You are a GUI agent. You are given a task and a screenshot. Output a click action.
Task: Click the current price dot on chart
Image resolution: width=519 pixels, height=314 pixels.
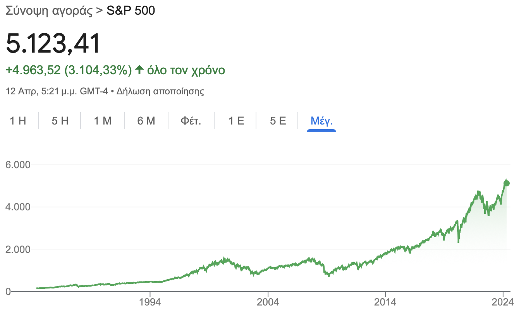tap(507, 183)
